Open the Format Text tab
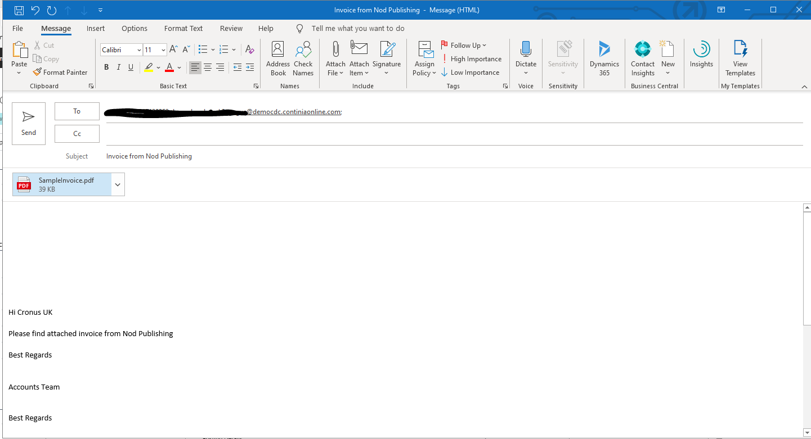The width and height of the screenshot is (811, 439). point(183,29)
